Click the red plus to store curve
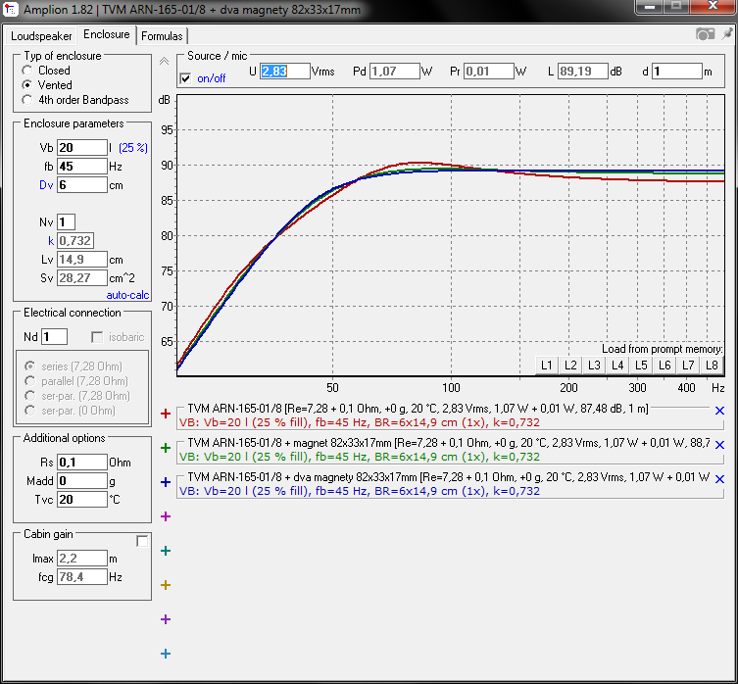This screenshot has height=684, width=738. pos(166,414)
